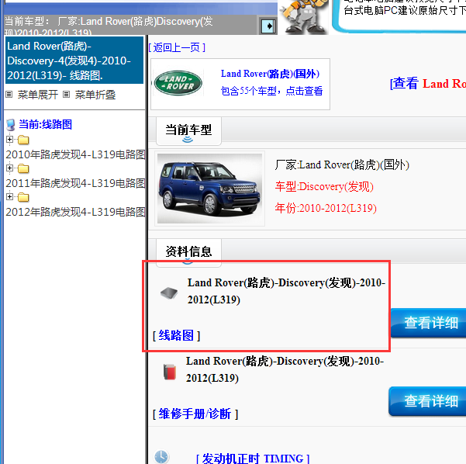466x464 pixels.
Task: Open the folder icon for 2011年路虎发现4-L319电路图
Action: [x=23, y=168]
